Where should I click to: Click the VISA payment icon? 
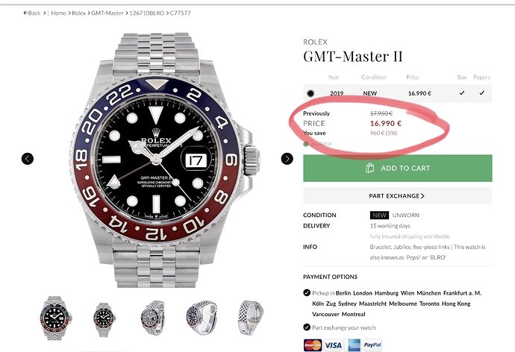pyautogui.click(x=333, y=345)
